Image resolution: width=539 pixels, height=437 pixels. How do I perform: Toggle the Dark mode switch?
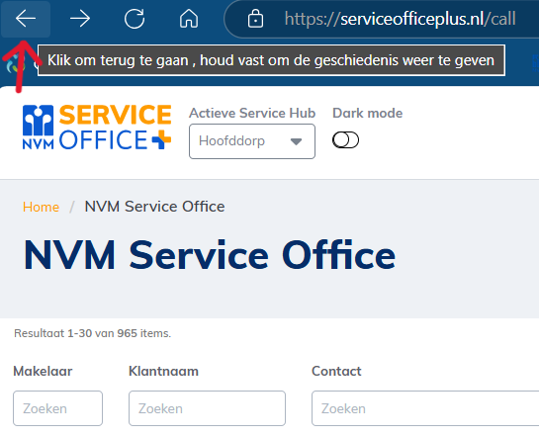point(345,140)
